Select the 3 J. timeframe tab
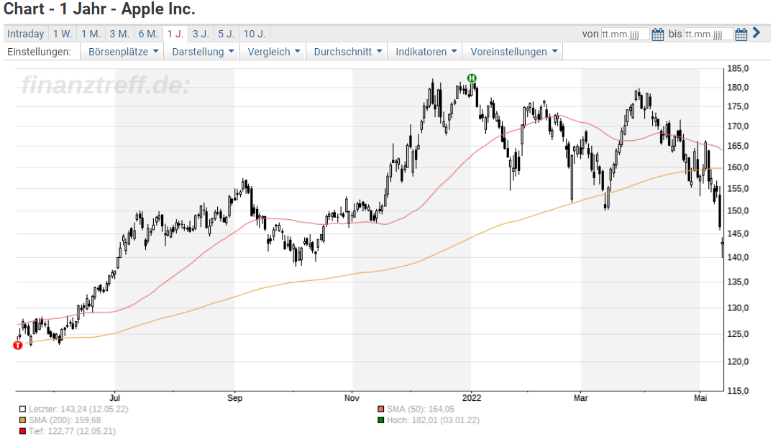The image size is (773, 439). point(201,34)
